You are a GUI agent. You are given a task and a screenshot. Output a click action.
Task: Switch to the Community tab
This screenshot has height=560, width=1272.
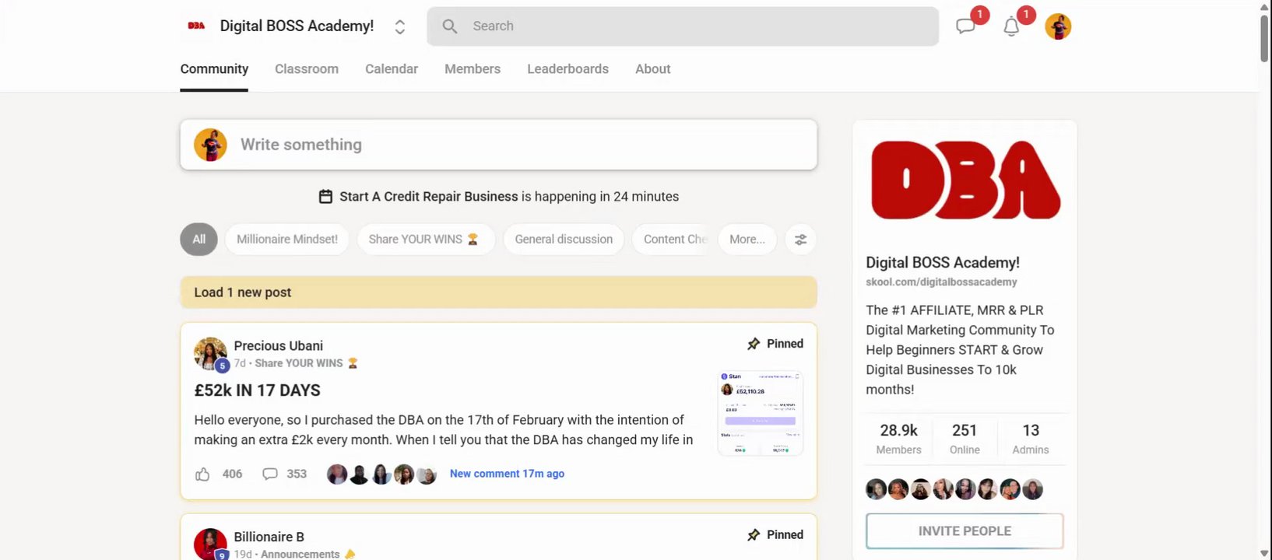point(214,69)
